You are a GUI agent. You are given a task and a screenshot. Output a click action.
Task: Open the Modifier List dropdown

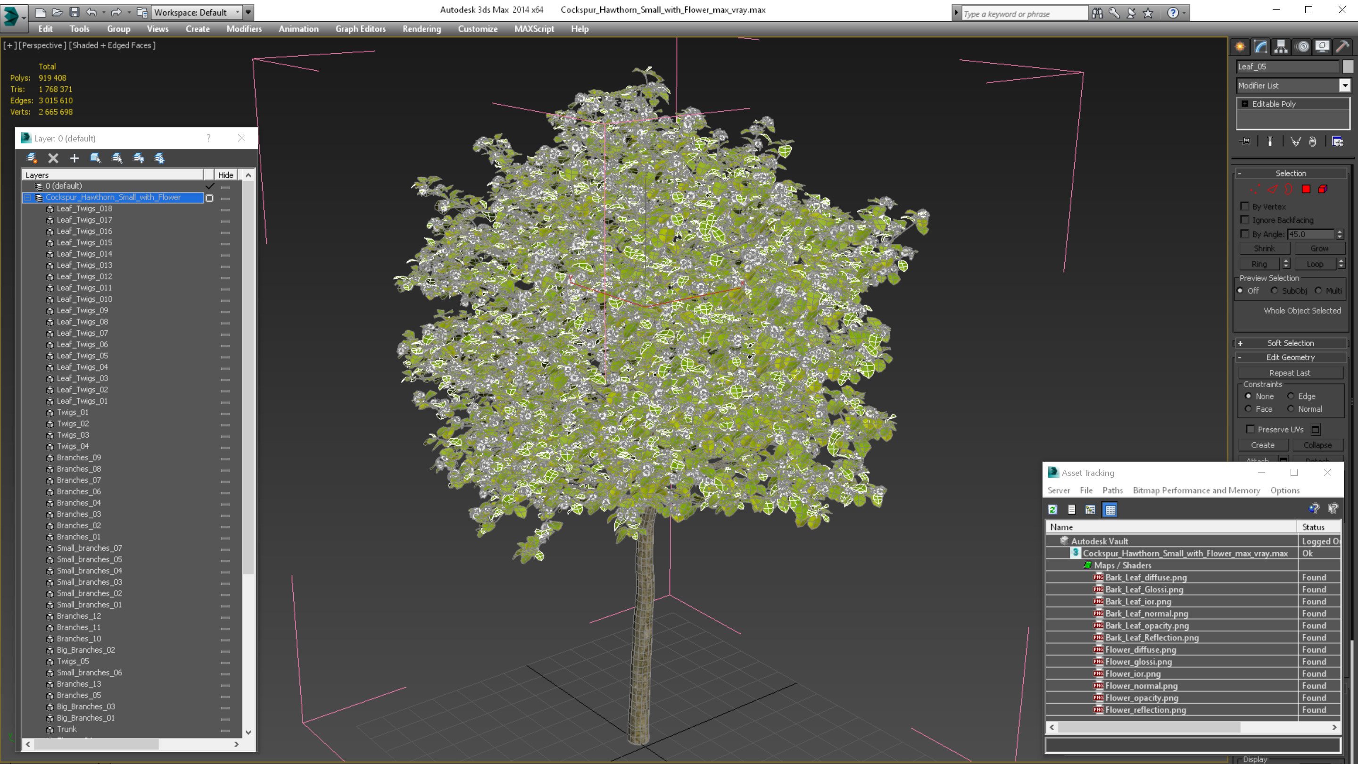(x=1345, y=85)
